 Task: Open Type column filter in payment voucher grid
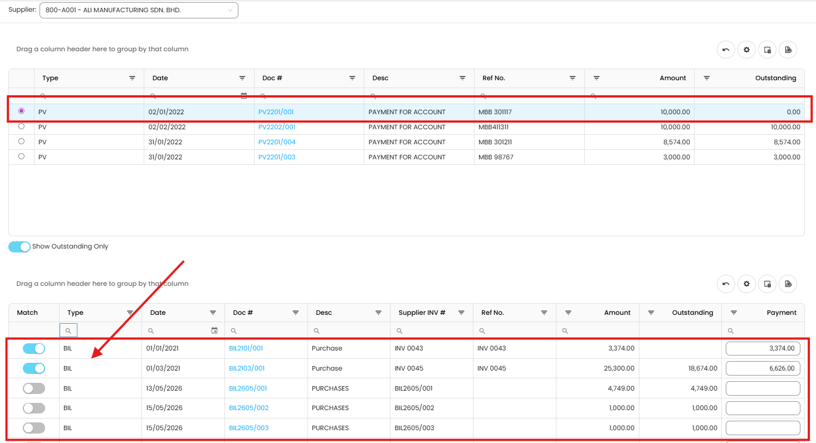pos(132,78)
